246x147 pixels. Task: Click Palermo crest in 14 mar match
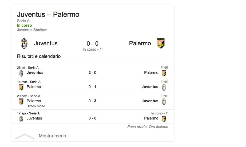[21, 87]
